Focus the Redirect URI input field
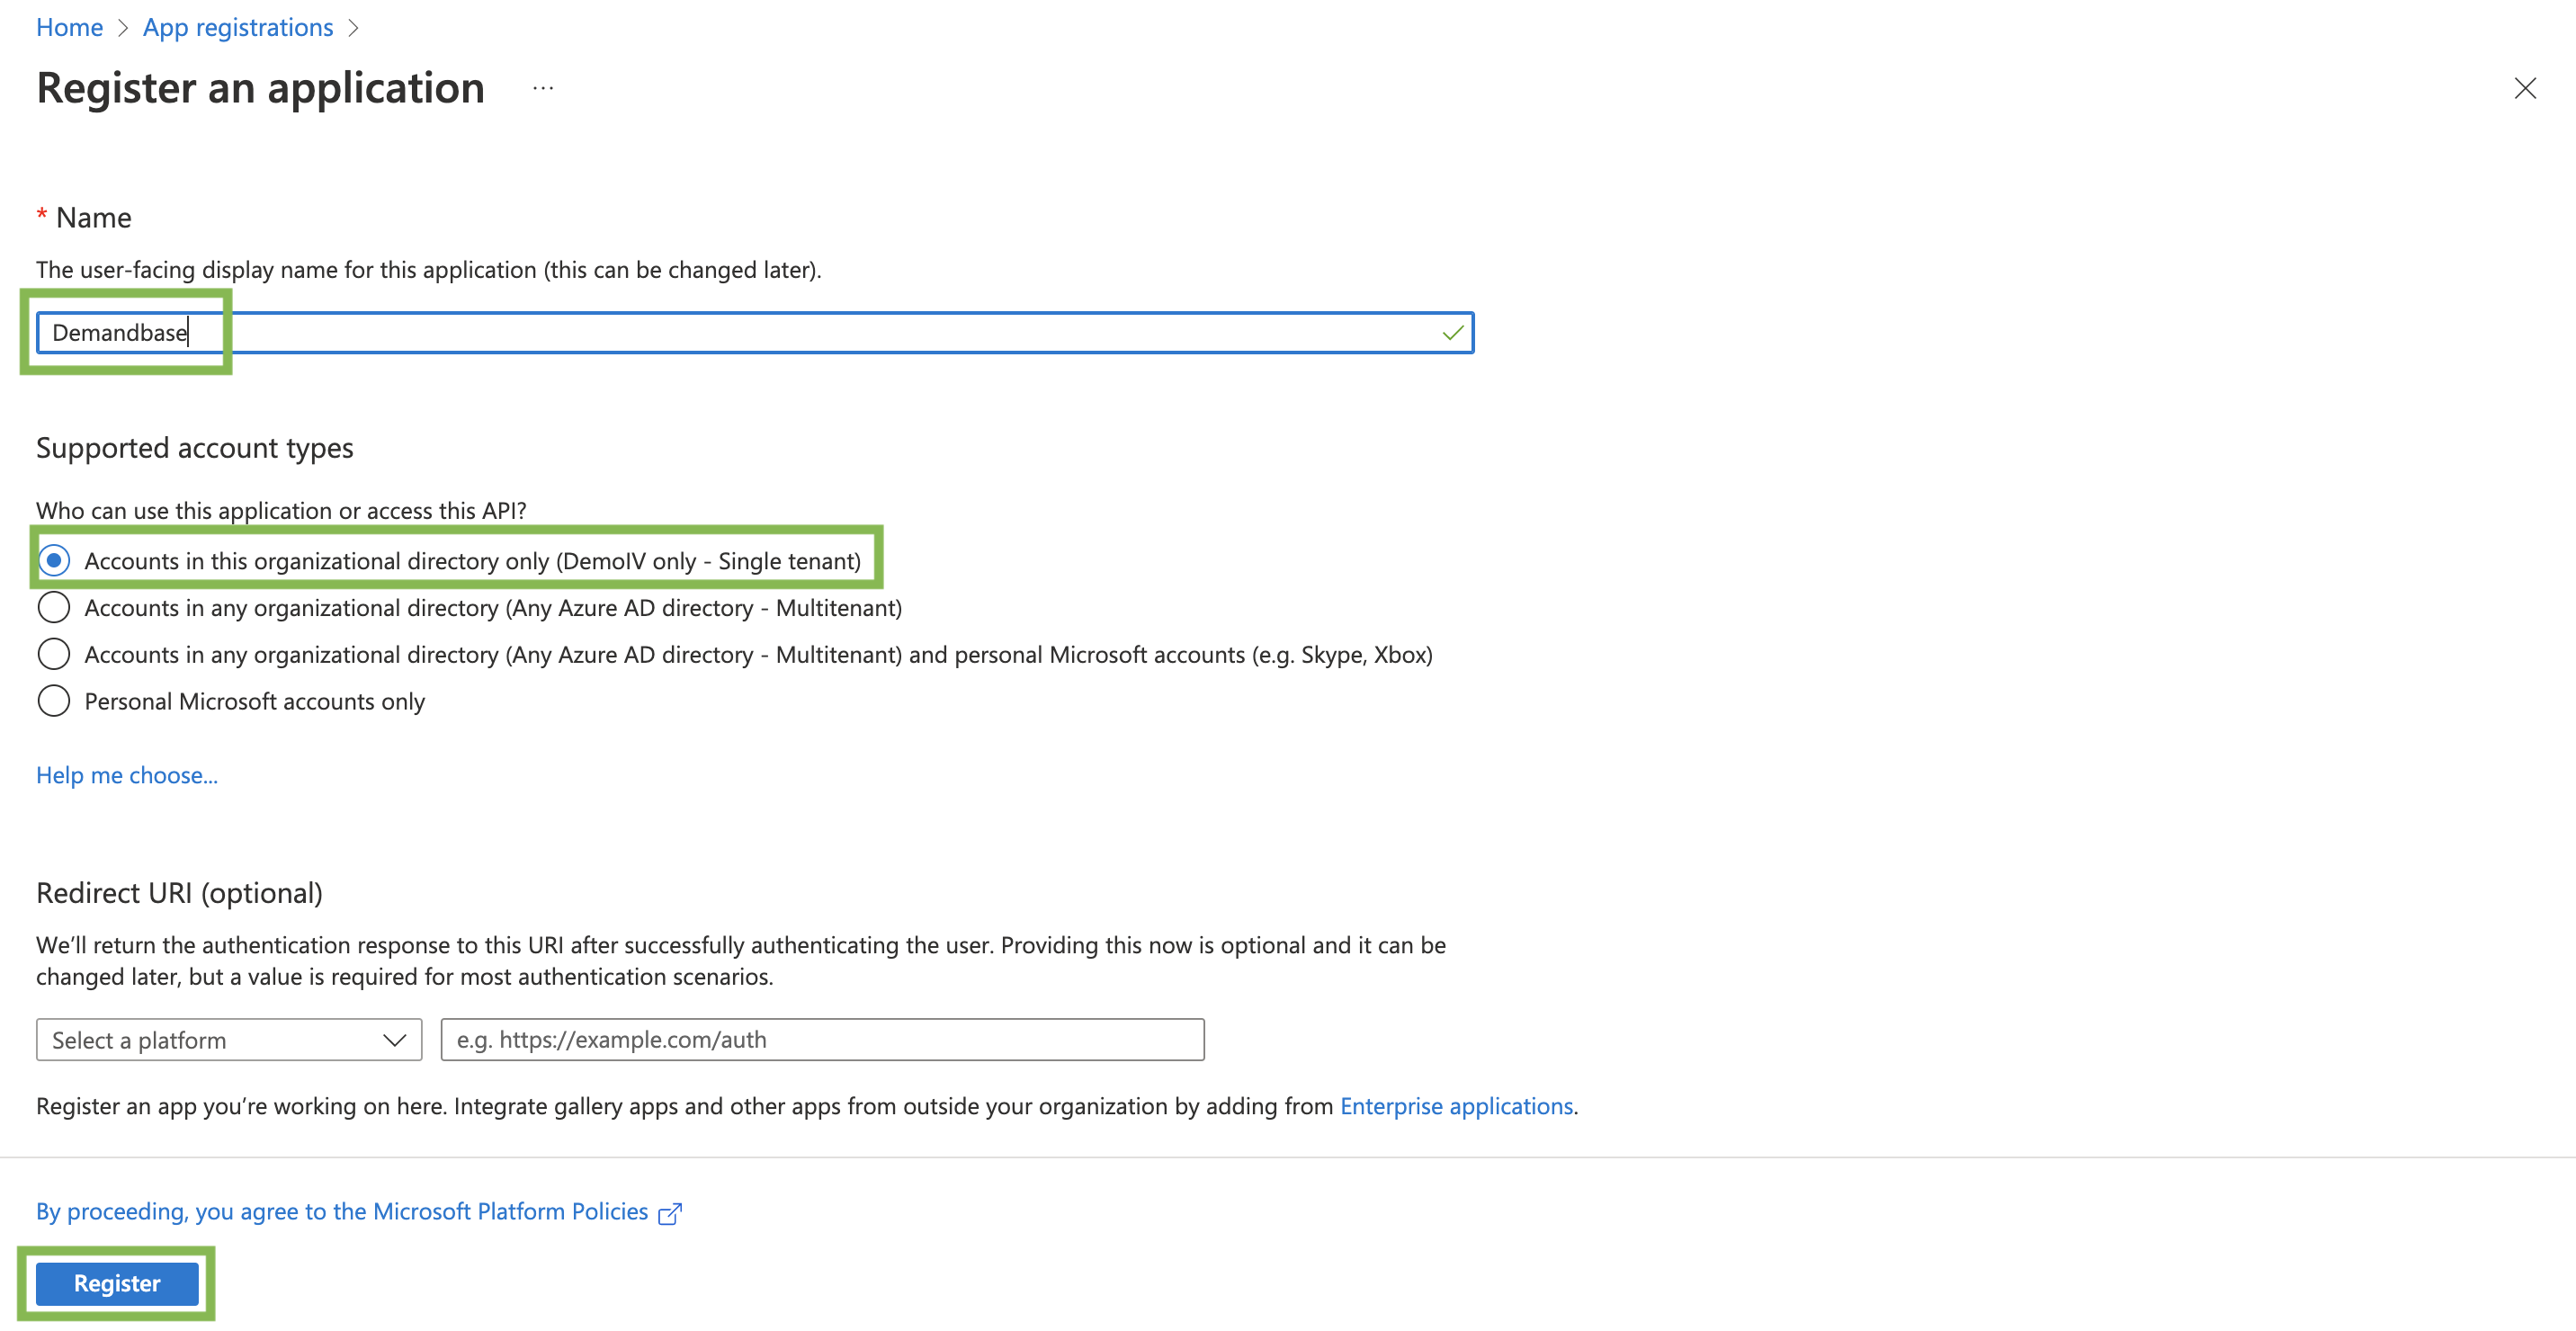 pyautogui.click(x=821, y=1040)
